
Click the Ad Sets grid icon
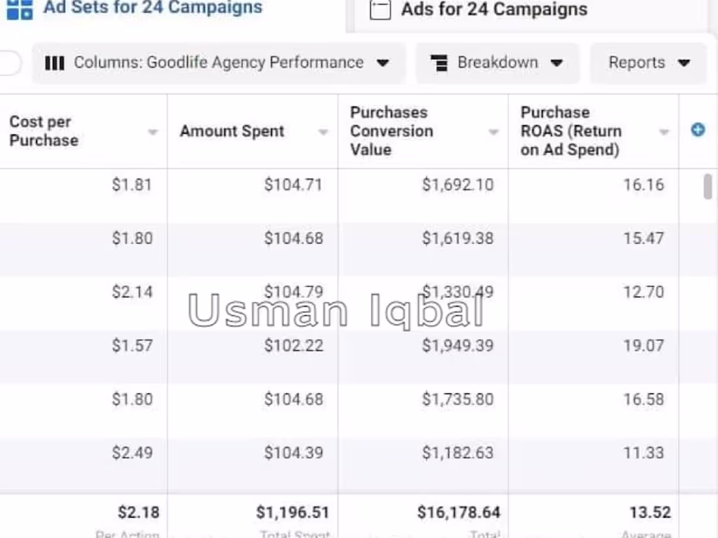21,9
